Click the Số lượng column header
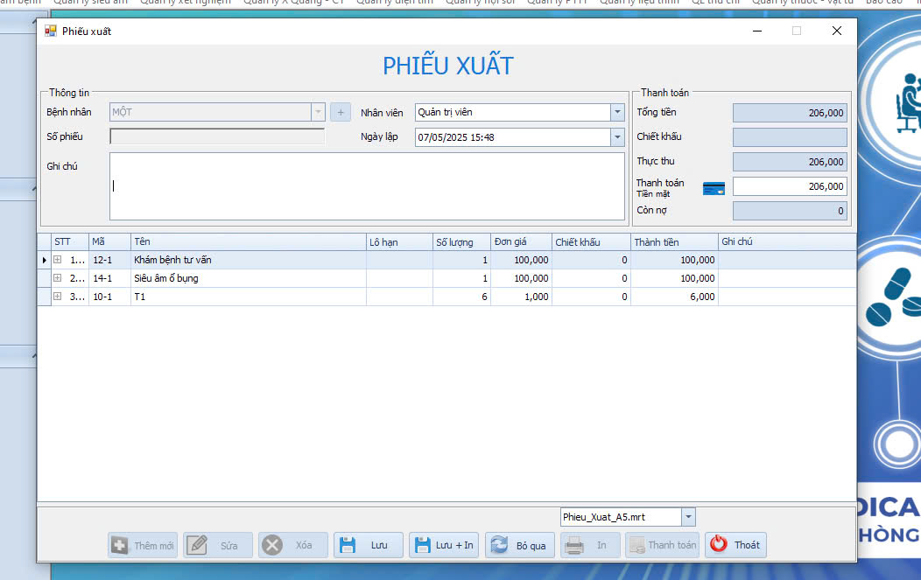This screenshot has width=921, height=580. 461,241
